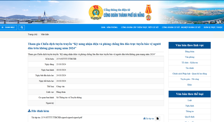Select Tổ chức - Kiểm tra link

pyautogui.click(x=190, y=62)
